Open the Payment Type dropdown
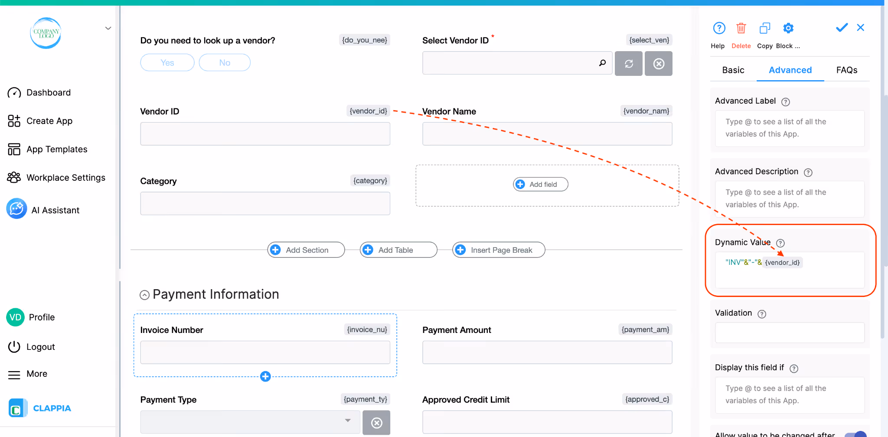Image resolution: width=888 pixels, height=437 pixels. pos(250,422)
